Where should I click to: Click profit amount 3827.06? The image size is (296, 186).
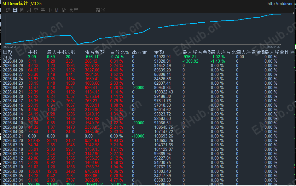tap(92, 70)
